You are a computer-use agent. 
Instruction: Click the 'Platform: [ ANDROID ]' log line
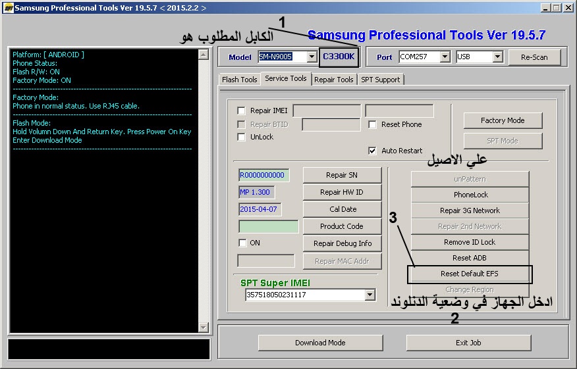point(48,55)
